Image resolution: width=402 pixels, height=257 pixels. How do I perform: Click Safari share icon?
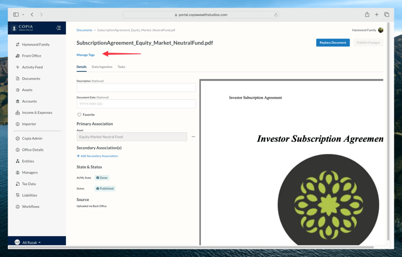[x=367, y=15]
